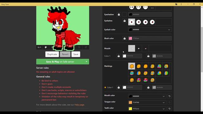
Task: Click the black Eyeshadow color swatch
Action: click(130, 15)
